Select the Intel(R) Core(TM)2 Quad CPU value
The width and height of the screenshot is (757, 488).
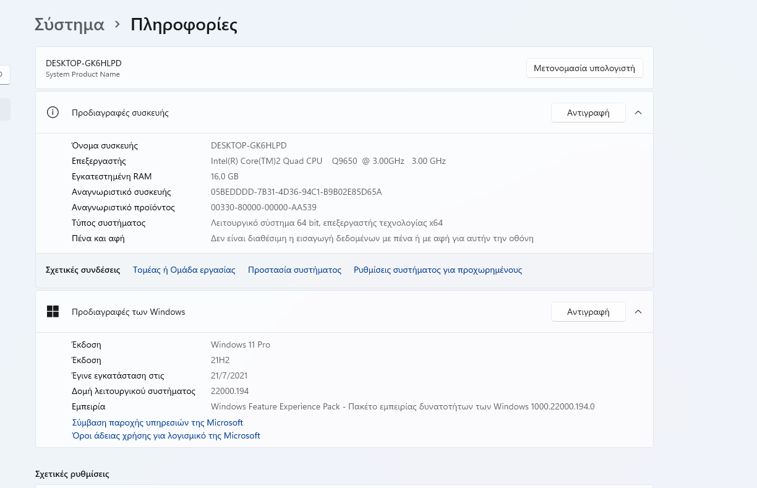[x=328, y=161]
